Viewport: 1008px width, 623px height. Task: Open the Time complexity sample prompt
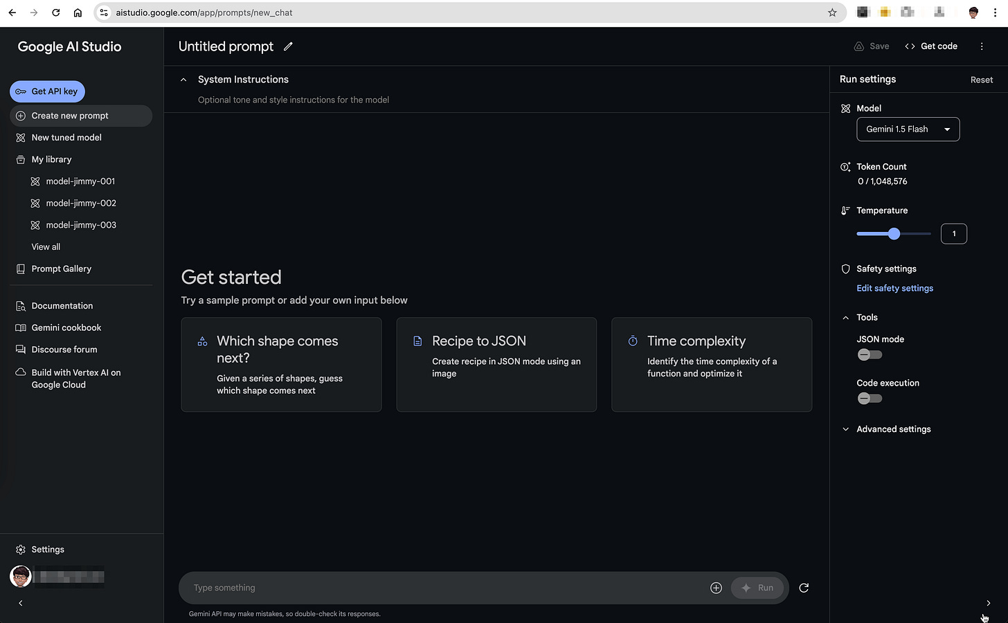point(712,365)
